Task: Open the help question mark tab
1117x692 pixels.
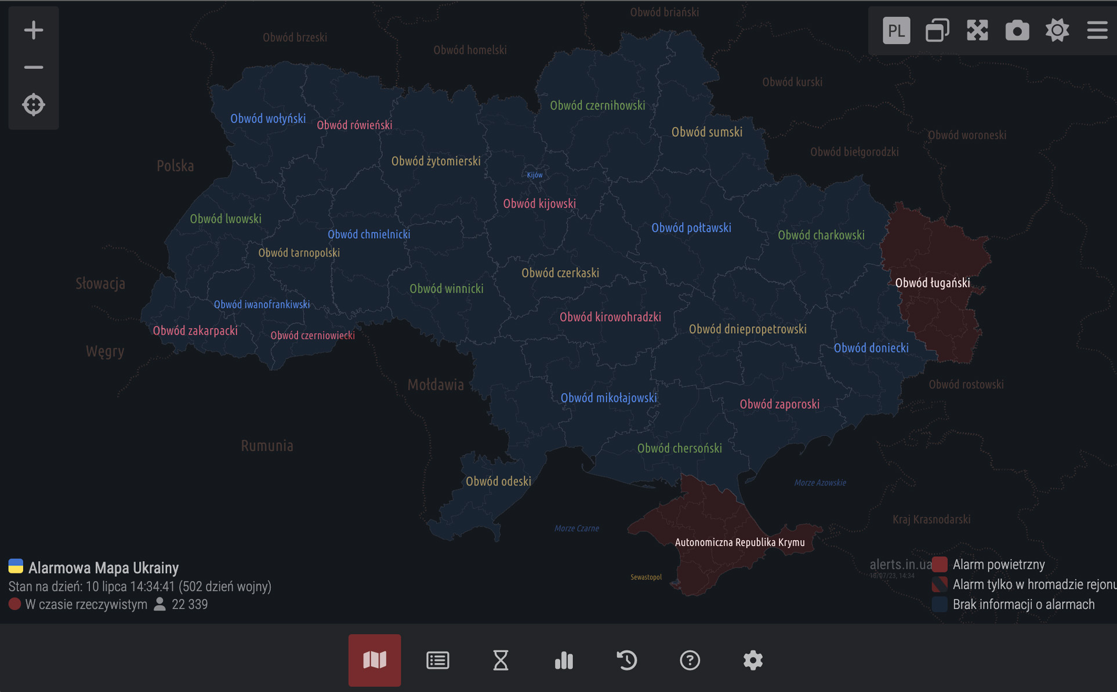Action: (690, 660)
